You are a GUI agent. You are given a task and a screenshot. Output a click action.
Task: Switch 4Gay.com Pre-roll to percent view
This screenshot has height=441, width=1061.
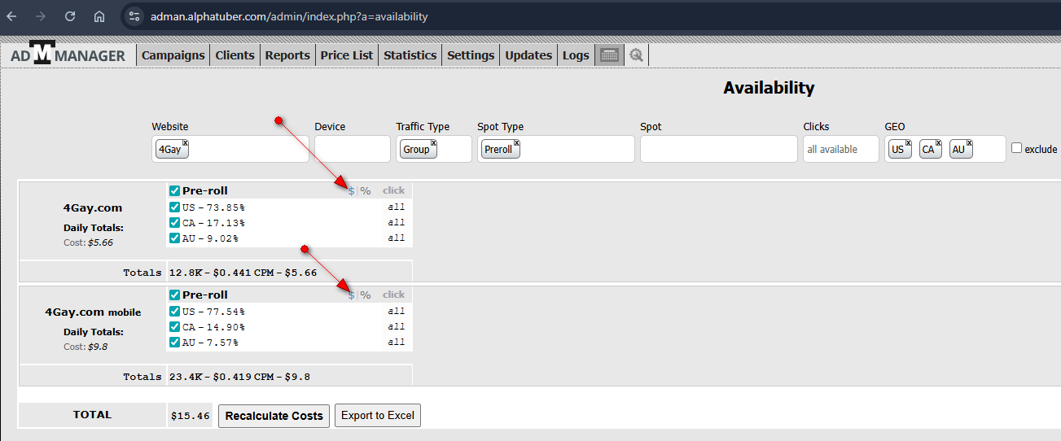pos(366,191)
